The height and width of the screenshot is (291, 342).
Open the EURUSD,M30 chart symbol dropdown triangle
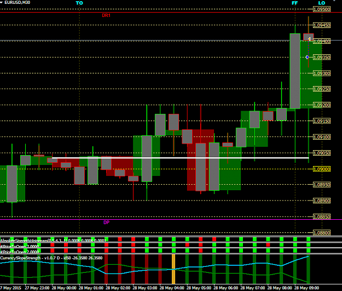[2, 3]
